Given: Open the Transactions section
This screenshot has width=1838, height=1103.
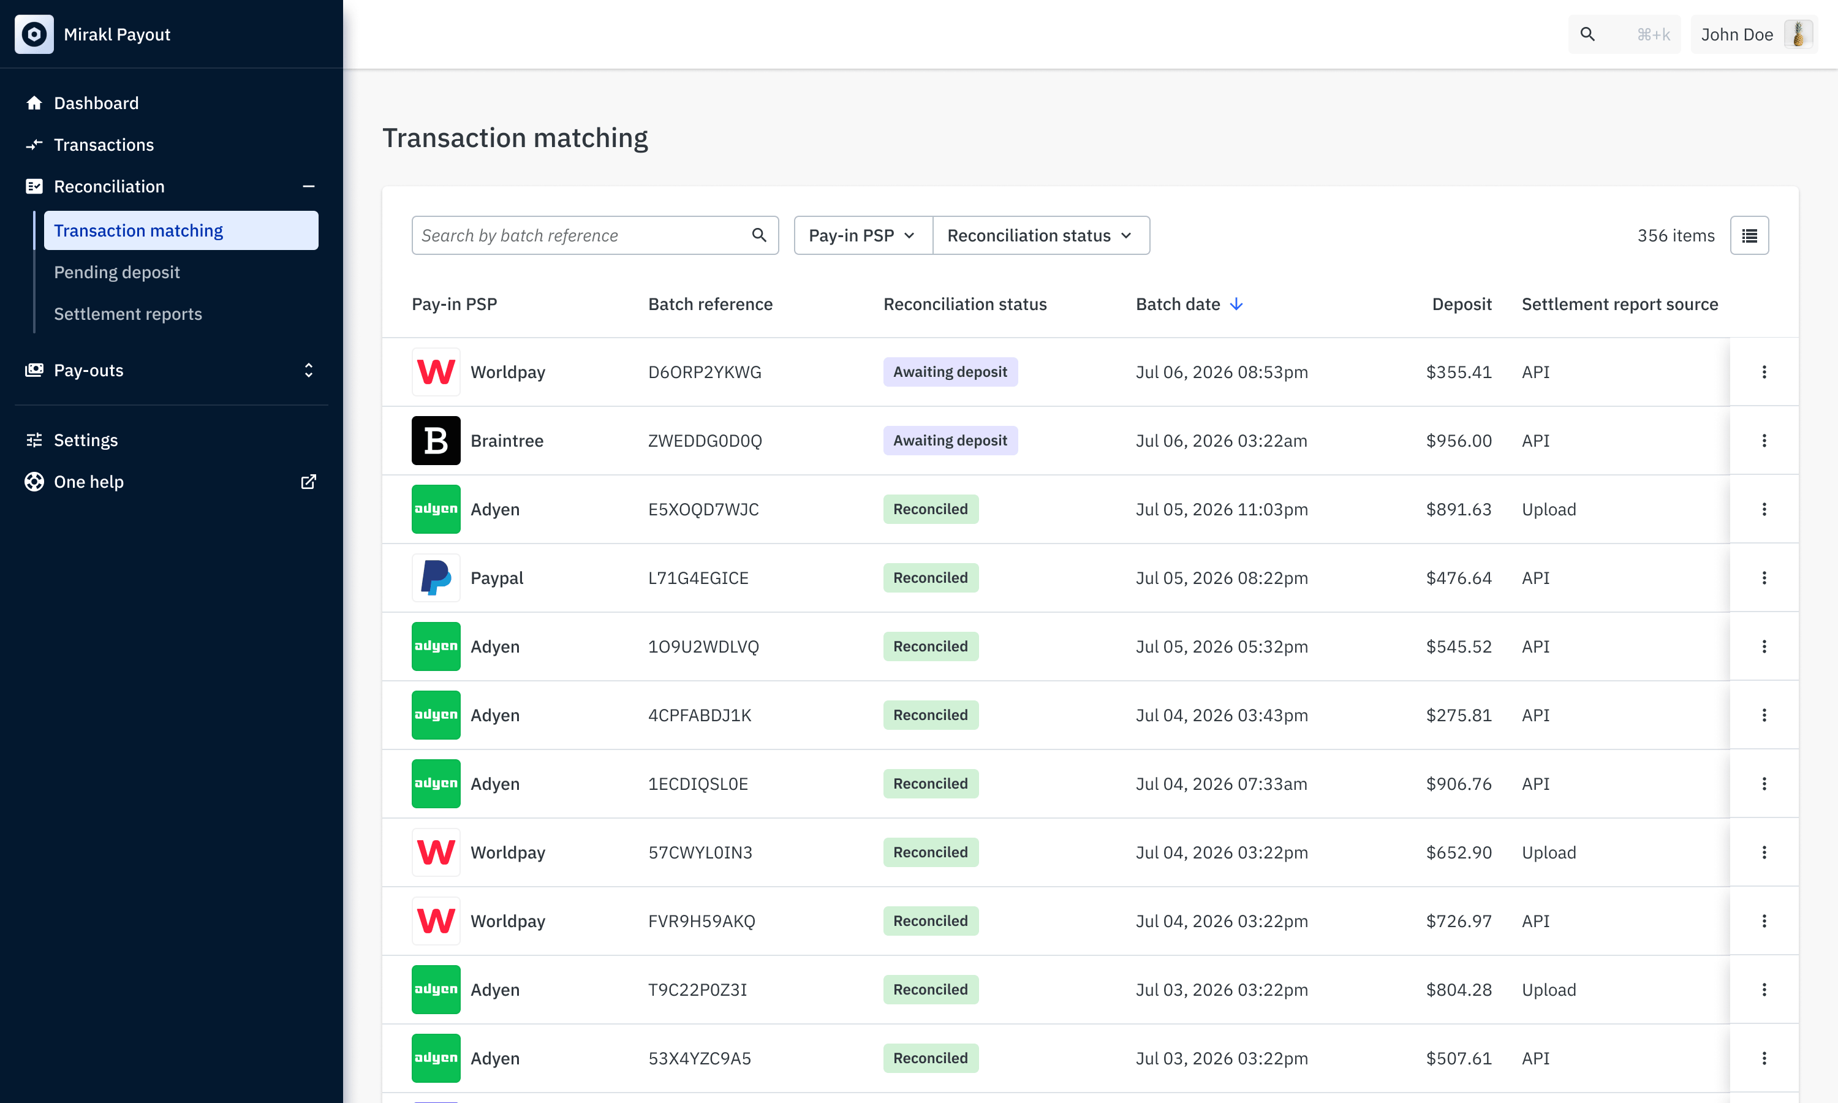Looking at the screenshot, I should (x=104, y=145).
